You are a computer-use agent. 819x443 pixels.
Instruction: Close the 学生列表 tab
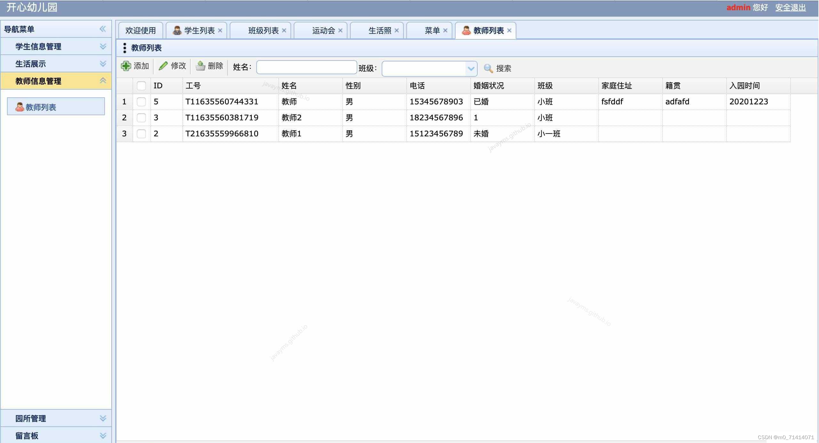point(220,30)
